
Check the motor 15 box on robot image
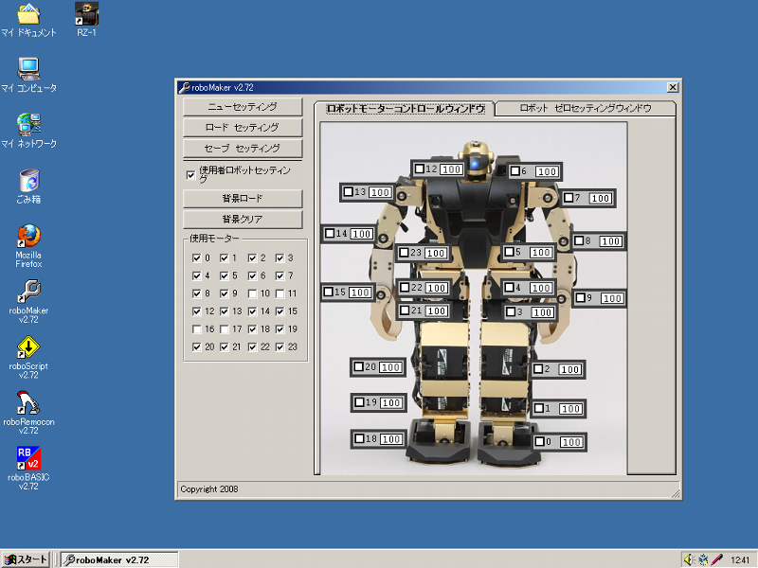pos(329,292)
